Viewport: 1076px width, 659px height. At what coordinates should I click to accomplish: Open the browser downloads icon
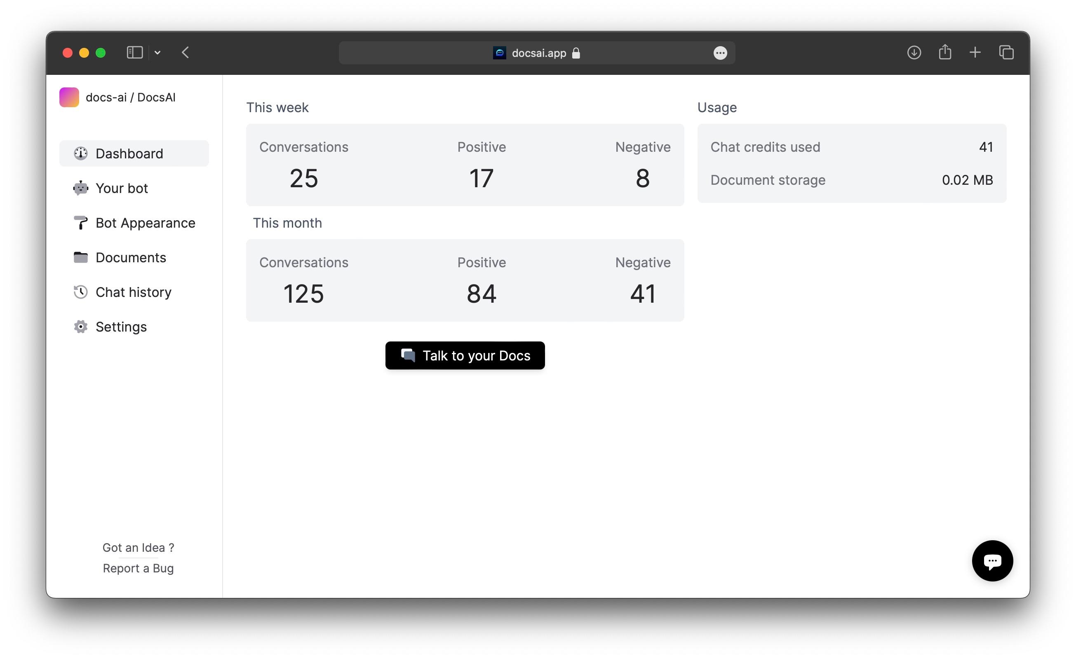pyautogui.click(x=914, y=53)
